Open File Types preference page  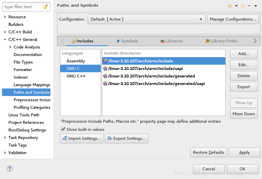23,62
